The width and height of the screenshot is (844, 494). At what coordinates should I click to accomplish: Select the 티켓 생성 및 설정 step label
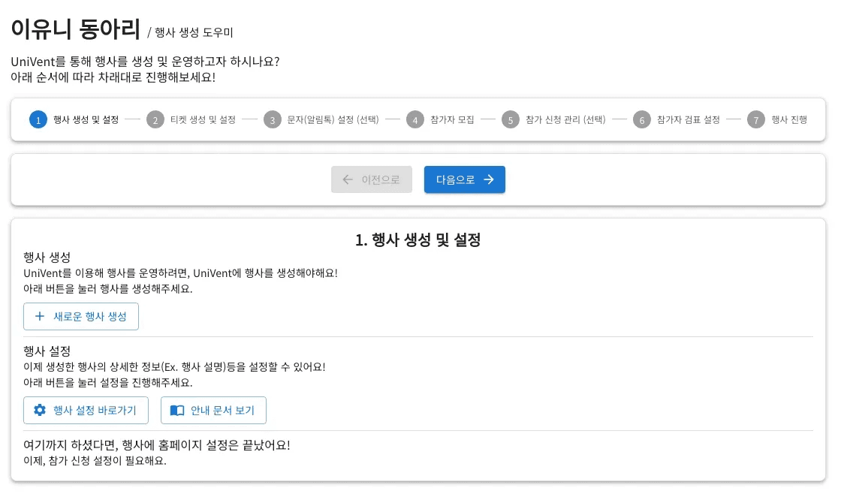(203, 120)
